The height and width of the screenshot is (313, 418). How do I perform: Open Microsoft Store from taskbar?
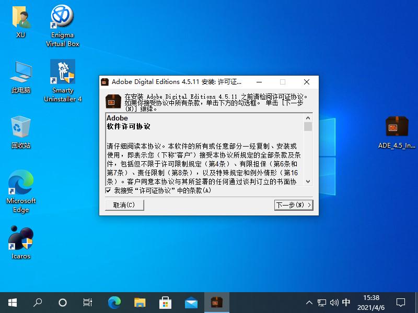(x=165, y=303)
